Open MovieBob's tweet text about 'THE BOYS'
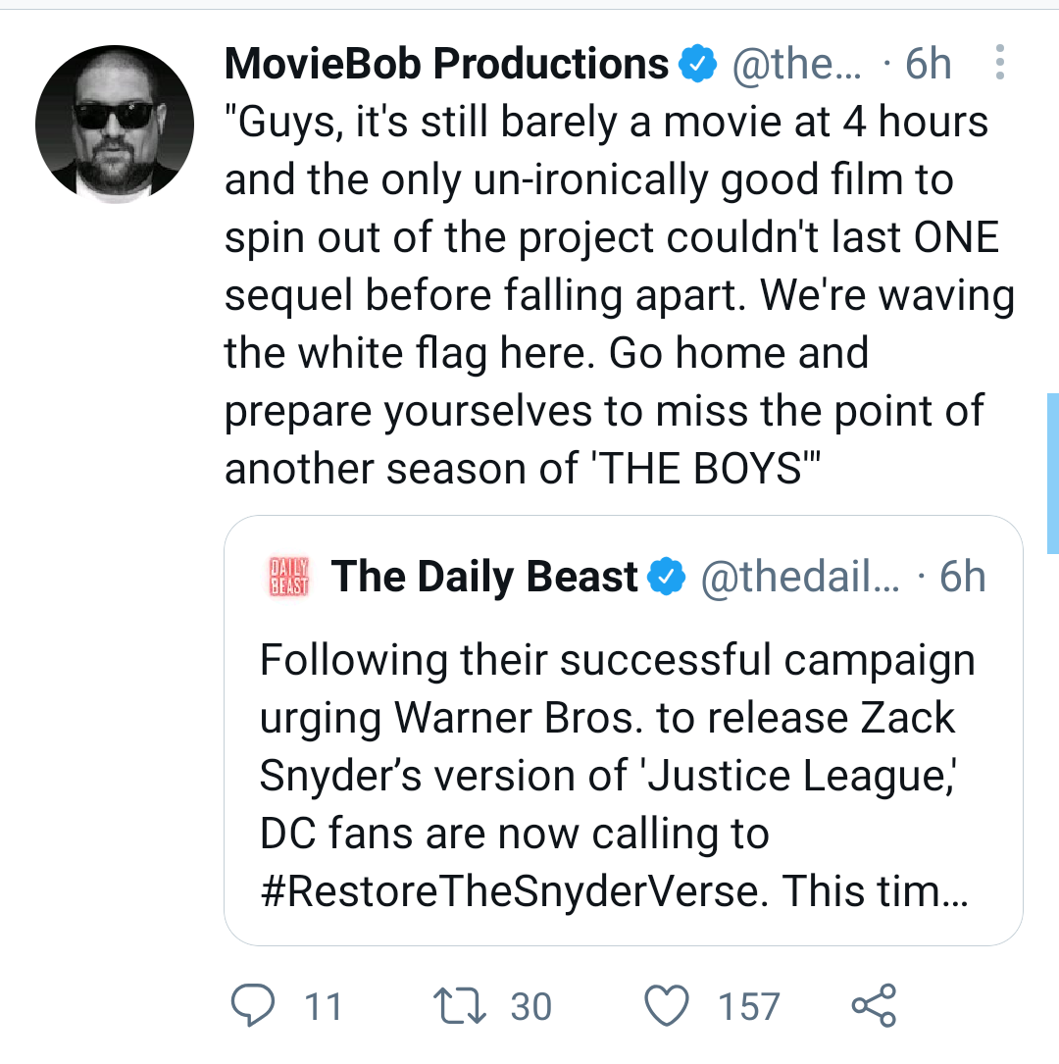Screen dimensions: 1059x1064 tap(620, 295)
